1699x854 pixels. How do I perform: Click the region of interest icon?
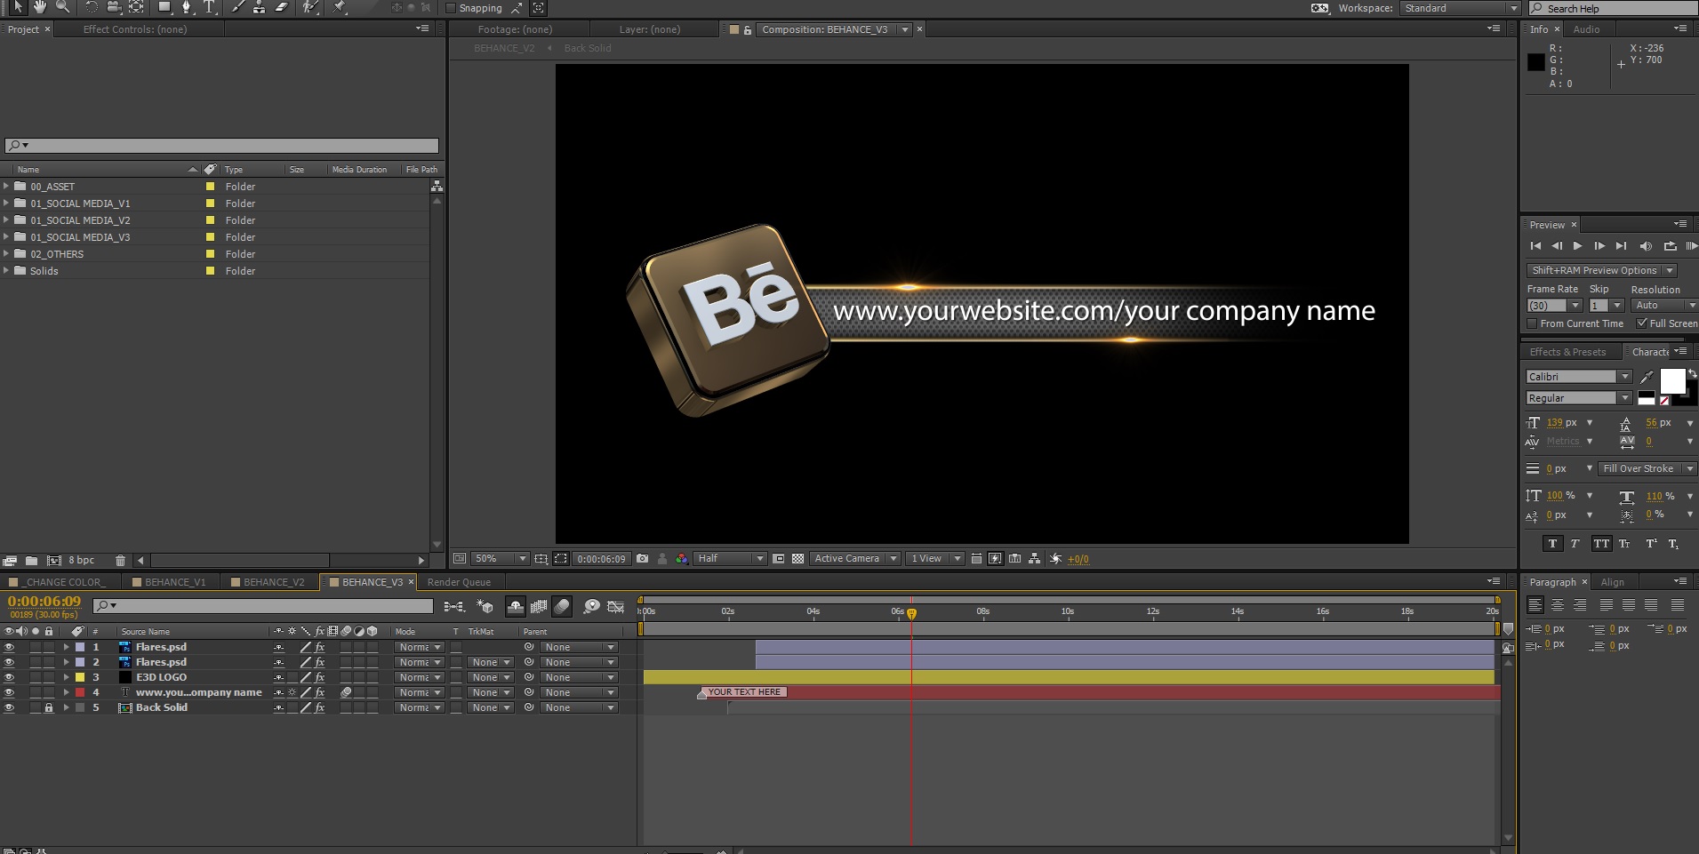coord(779,559)
